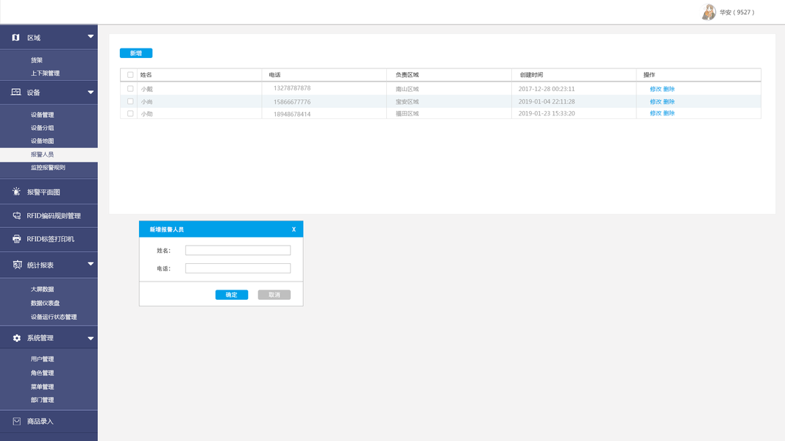The height and width of the screenshot is (441, 785).
Task: Open 设备管理 in the sidebar
Action: 42,115
